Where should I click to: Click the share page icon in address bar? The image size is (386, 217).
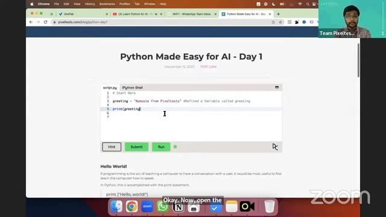(273, 22)
